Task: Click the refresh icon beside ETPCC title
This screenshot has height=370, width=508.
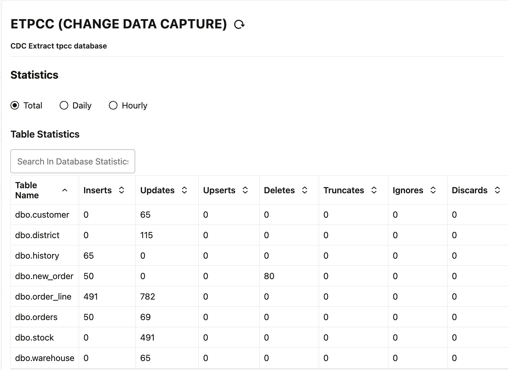Action: pyautogui.click(x=239, y=24)
